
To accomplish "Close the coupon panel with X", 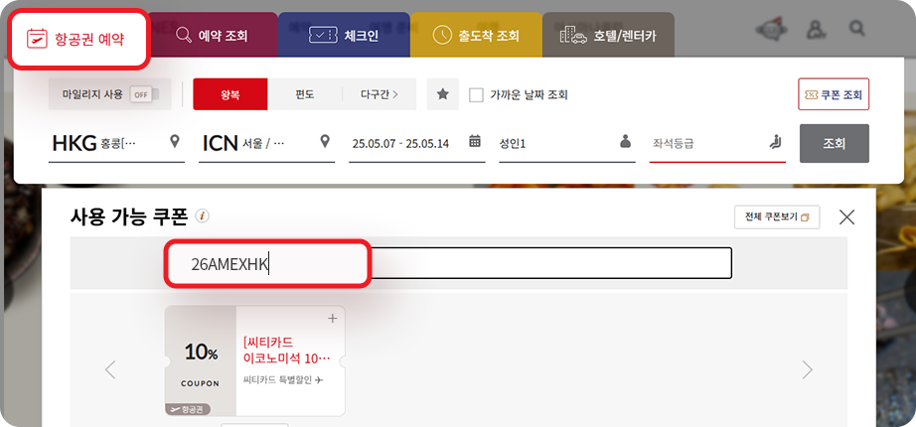I will pos(846,216).
